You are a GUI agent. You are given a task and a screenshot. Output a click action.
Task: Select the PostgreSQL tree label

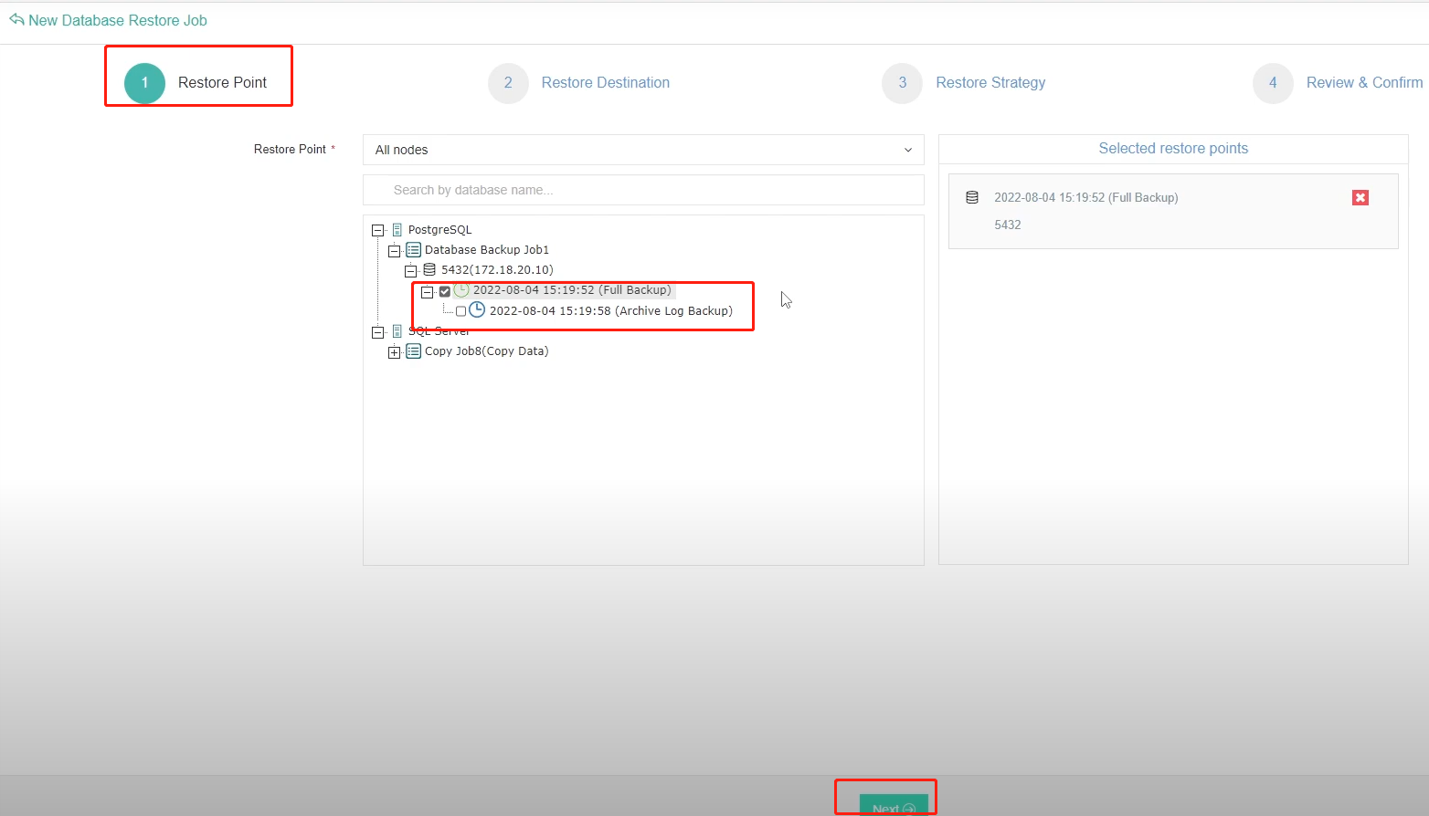pos(439,230)
